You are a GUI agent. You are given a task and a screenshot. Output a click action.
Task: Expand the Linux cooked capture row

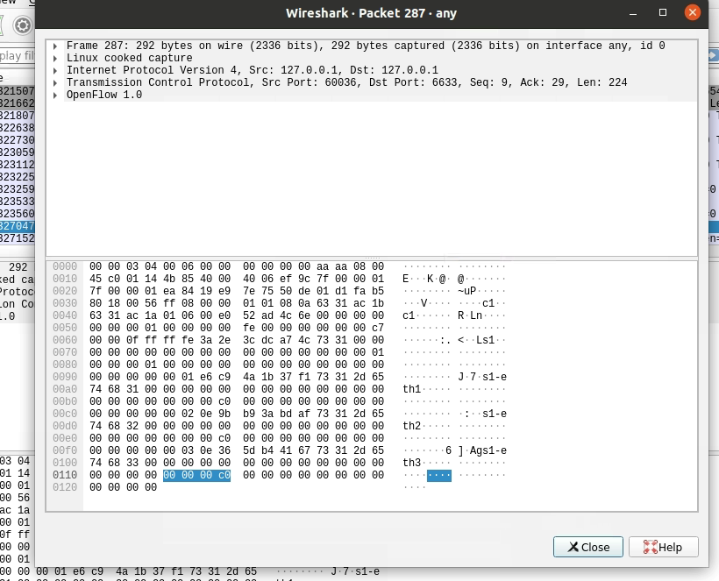[x=55, y=58]
